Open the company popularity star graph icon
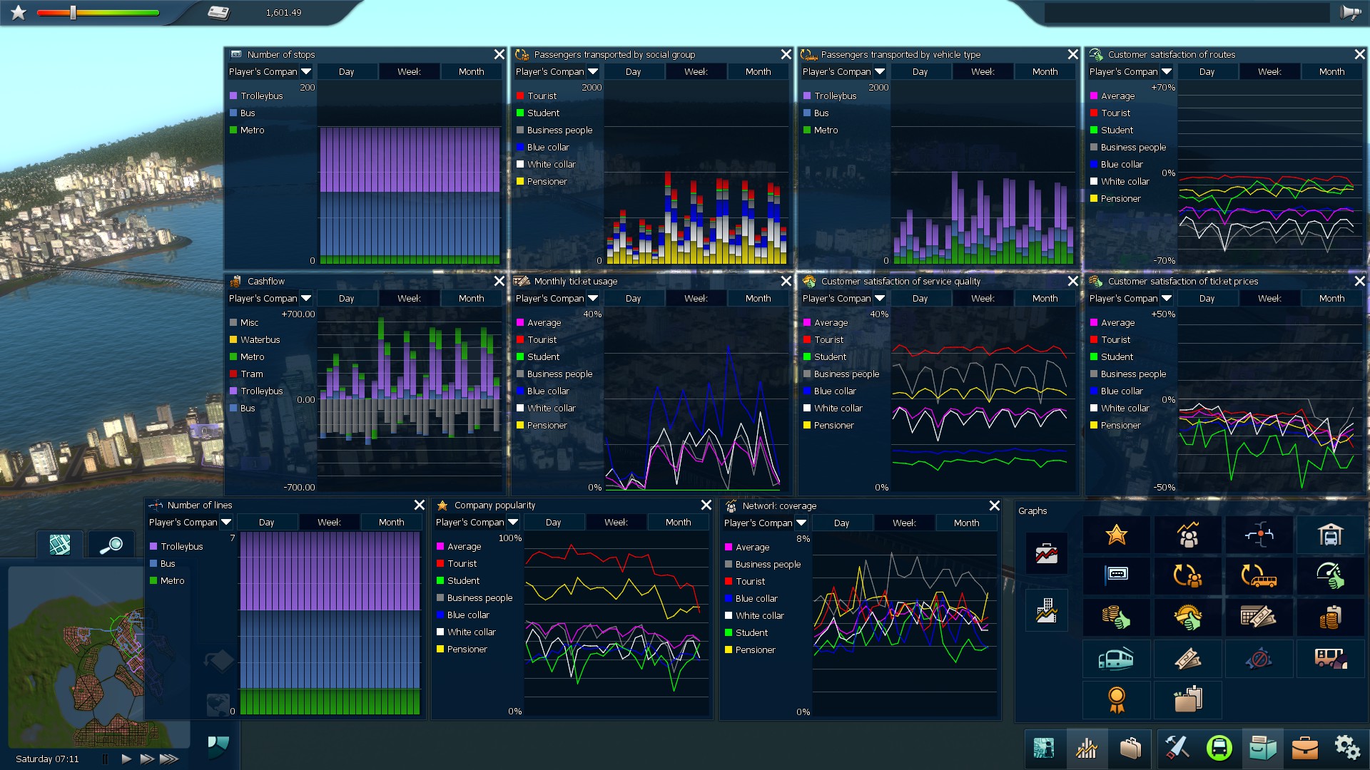 pyautogui.click(x=1116, y=534)
